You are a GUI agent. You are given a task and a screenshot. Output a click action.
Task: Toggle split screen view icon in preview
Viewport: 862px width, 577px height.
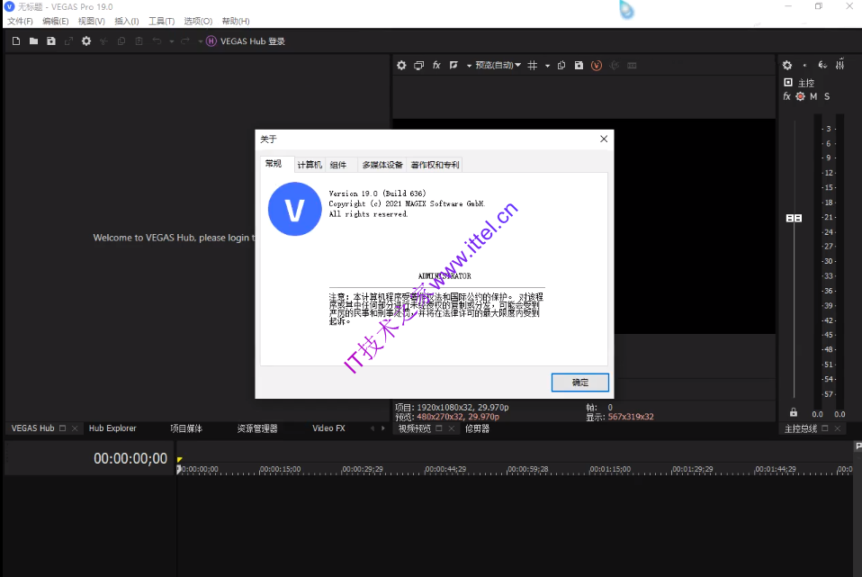pos(453,66)
